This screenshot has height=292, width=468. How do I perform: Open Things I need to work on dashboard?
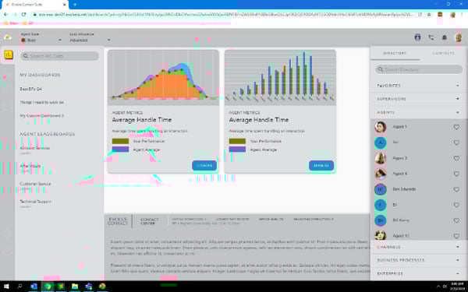pos(42,102)
